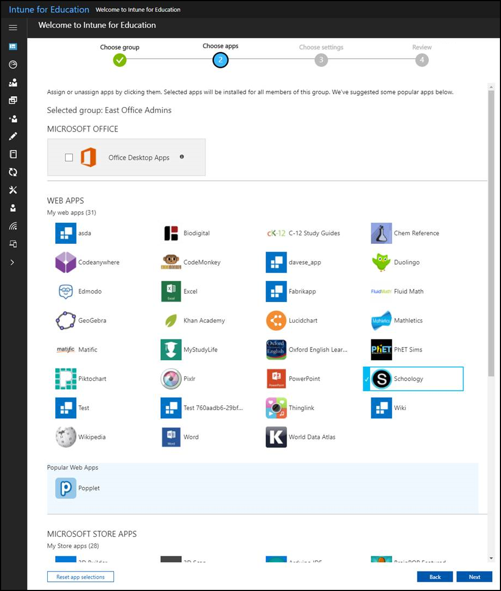
Task: Select the Pixlr app icon
Action: point(171,379)
